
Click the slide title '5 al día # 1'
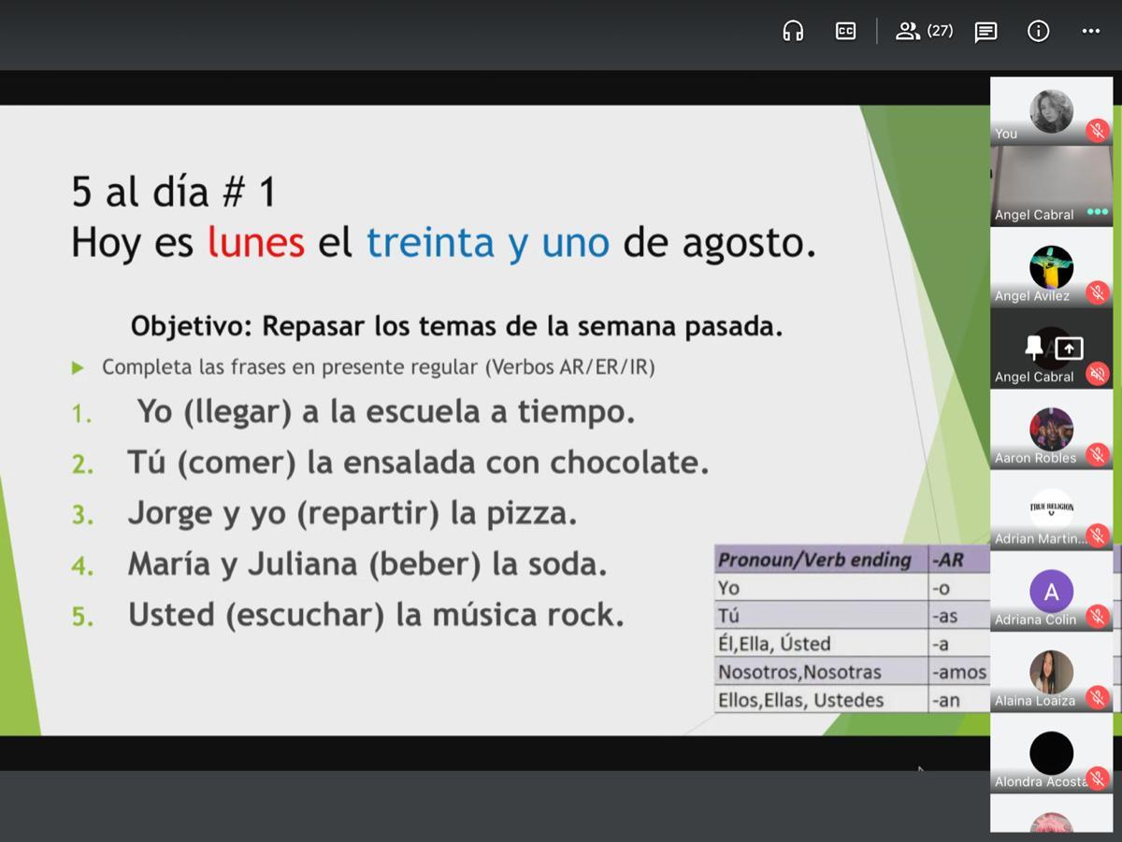tap(174, 192)
